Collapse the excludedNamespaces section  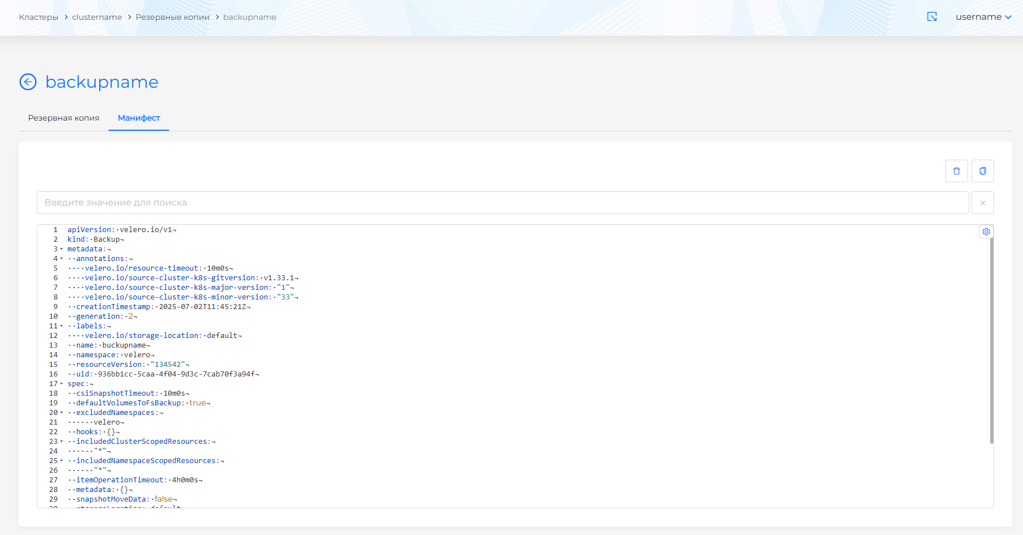point(62,412)
